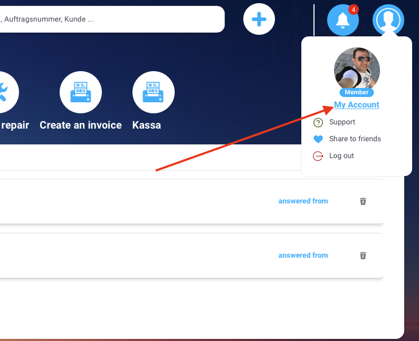Delete second row using trash icon
Viewport: 419px width, 341px height.
point(363,256)
